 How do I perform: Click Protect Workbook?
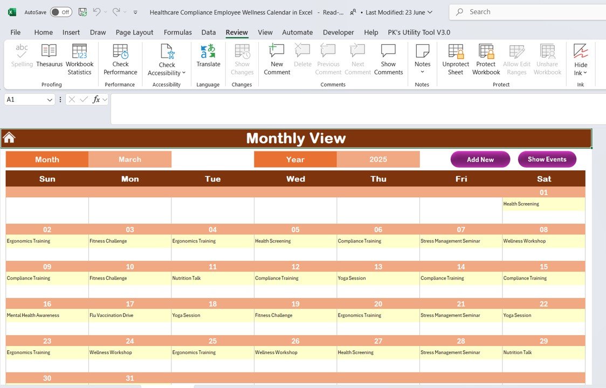point(486,60)
